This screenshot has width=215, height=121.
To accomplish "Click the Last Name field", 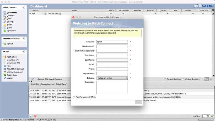I will pos(112,60).
